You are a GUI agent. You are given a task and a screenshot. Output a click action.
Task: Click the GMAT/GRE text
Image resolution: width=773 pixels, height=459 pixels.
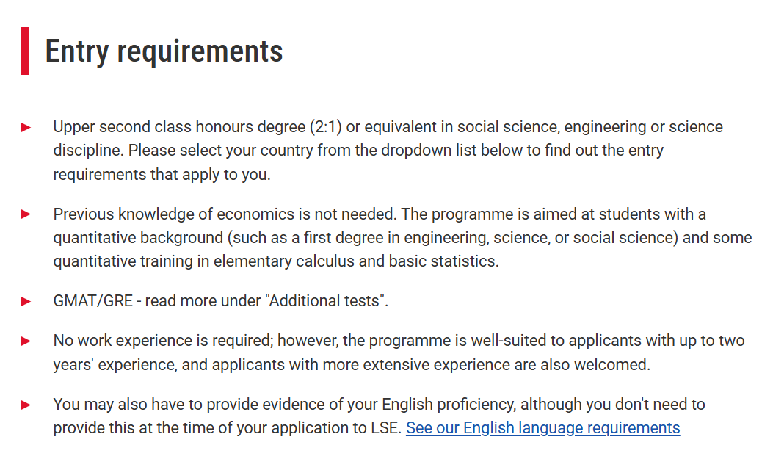click(93, 301)
